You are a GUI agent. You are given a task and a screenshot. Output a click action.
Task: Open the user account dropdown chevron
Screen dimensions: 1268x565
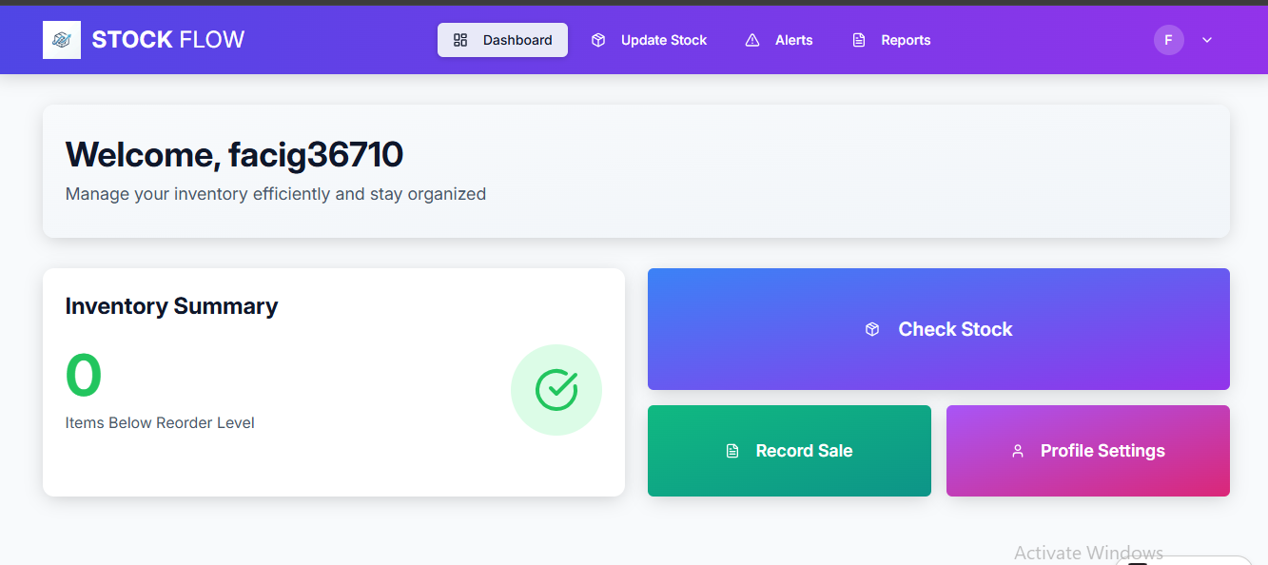coord(1206,40)
